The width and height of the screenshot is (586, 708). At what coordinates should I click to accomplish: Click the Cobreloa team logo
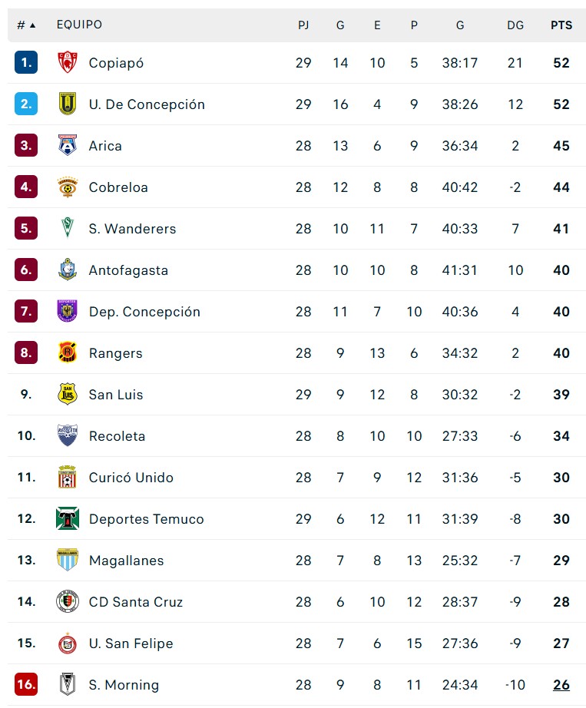(x=68, y=187)
